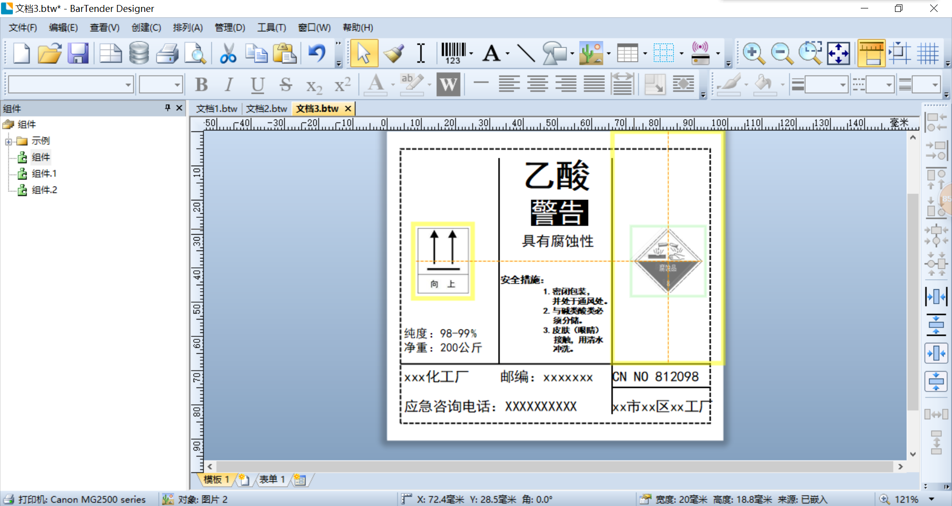Select the pointer selection tool
Screen dimensions: 952x506
point(364,53)
